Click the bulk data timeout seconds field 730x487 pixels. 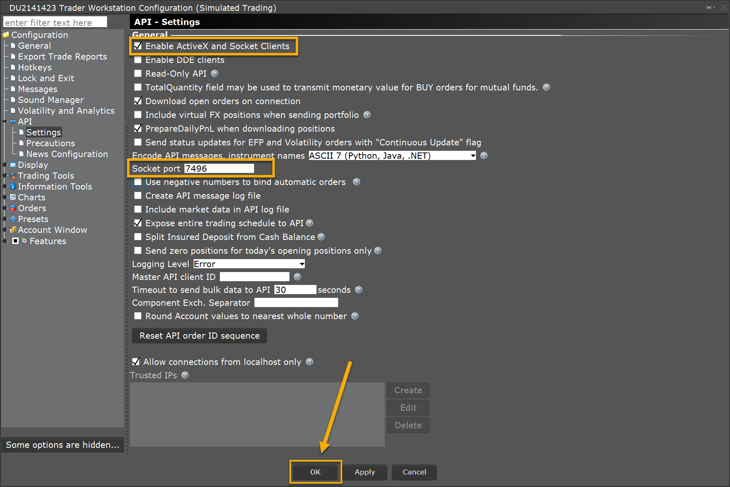click(295, 290)
